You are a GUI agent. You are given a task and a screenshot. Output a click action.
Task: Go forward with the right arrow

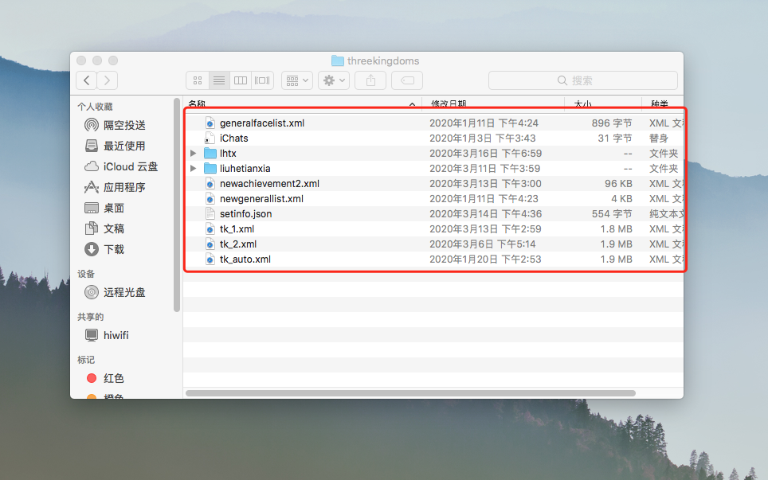tap(108, 80)
